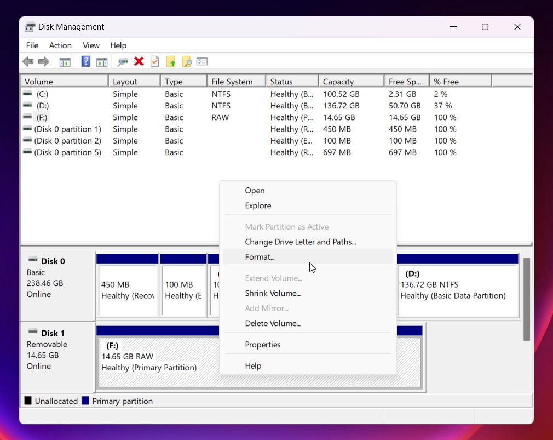Screen dimensions: 553x440
Task: Minimize the Disk Management window
Action: (x=453, y=27)
